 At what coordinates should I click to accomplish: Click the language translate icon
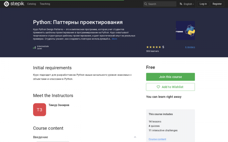coord(181,4)
